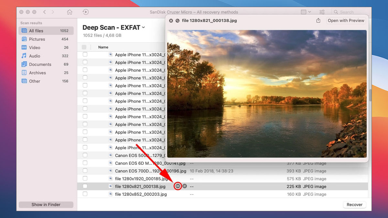The width and height of the screenshot is (388, 218).
Task: Click the file list vertical scrollbar
Action: [370, 95]
